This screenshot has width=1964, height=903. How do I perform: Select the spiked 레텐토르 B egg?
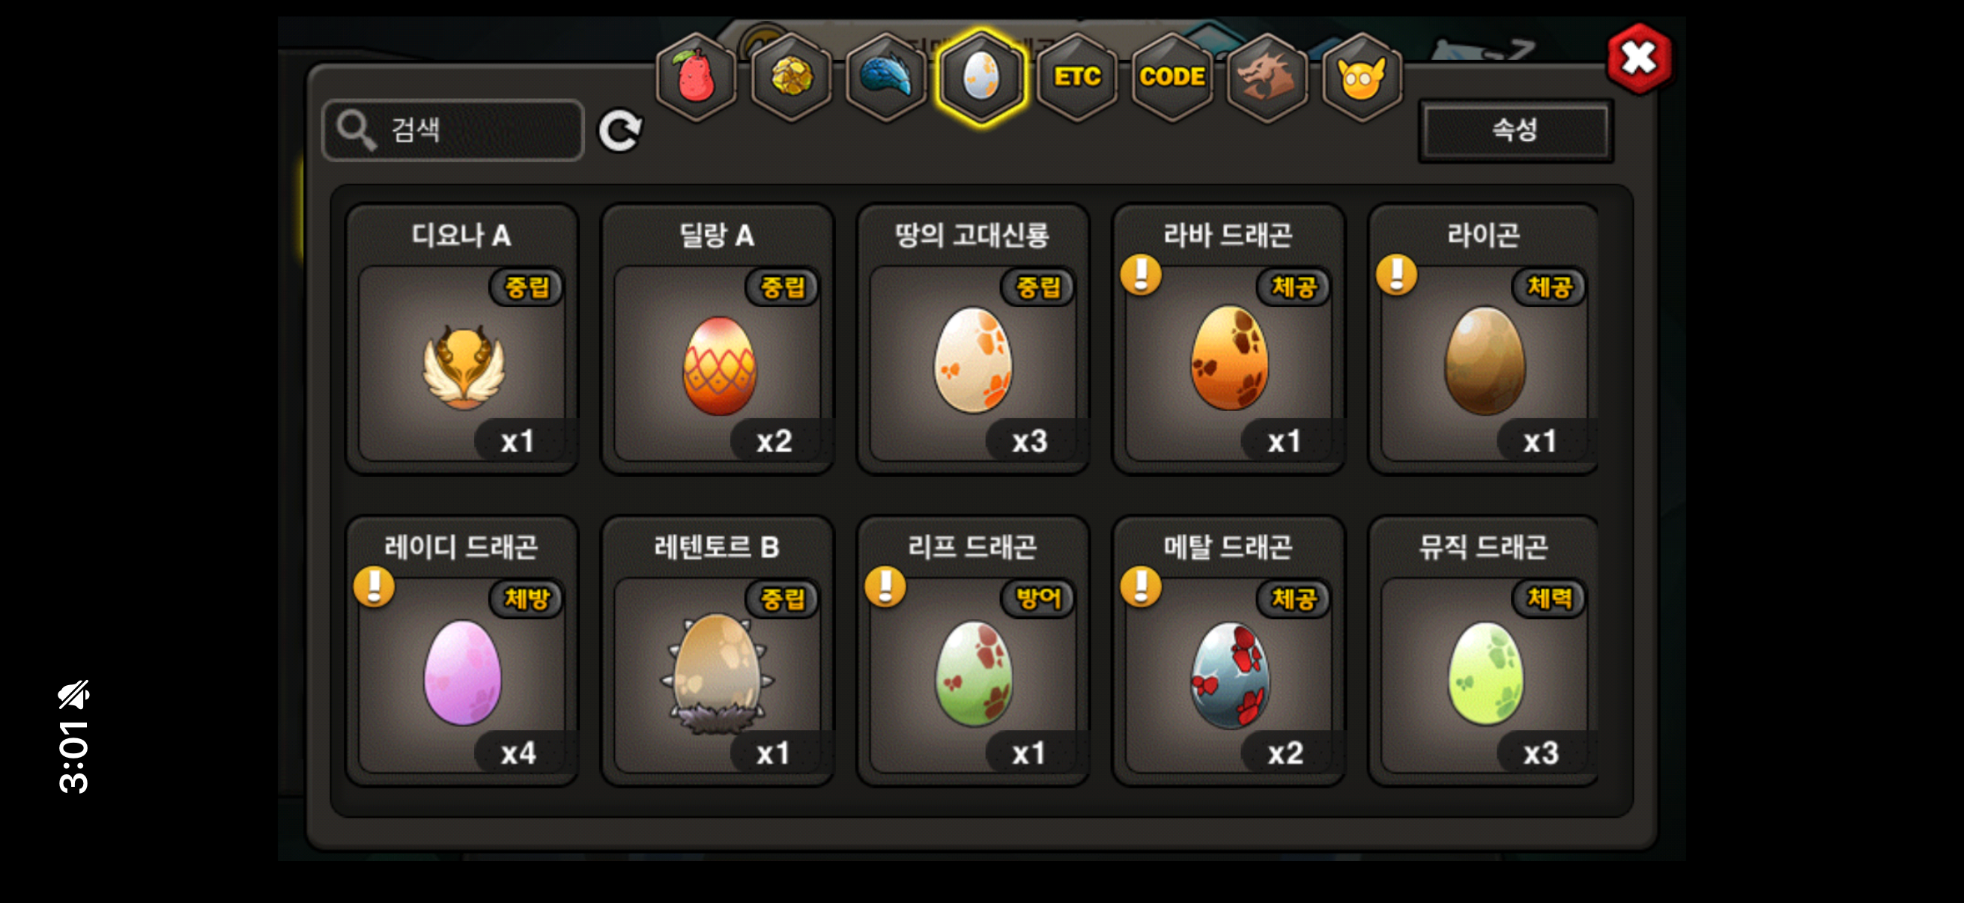click(718, 651)
